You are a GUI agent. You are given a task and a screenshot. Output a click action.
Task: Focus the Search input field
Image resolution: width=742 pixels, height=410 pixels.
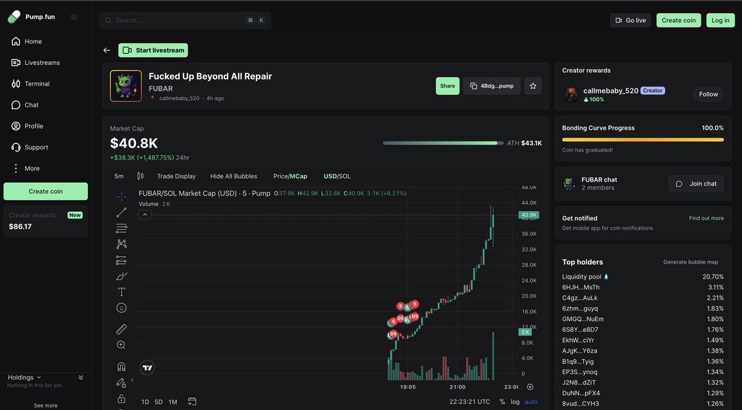(x=185, y=20)
